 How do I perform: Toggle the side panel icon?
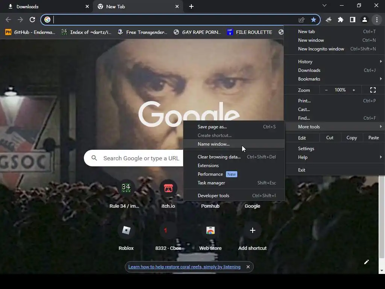coord(353,20)
